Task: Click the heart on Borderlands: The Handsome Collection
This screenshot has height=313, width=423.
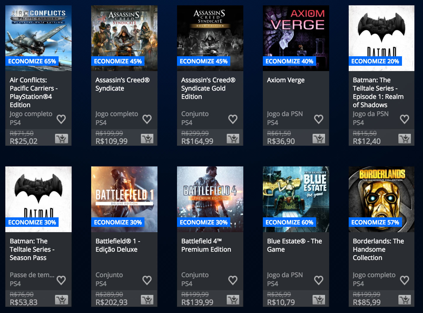Action: click(x=405, y=280)
